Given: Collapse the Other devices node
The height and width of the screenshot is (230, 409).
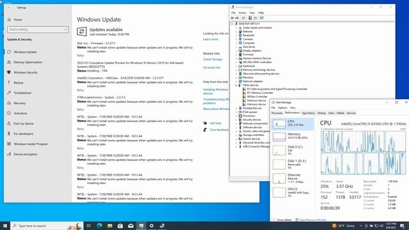Looking at the screenshot, I should [x=236, y=85].
